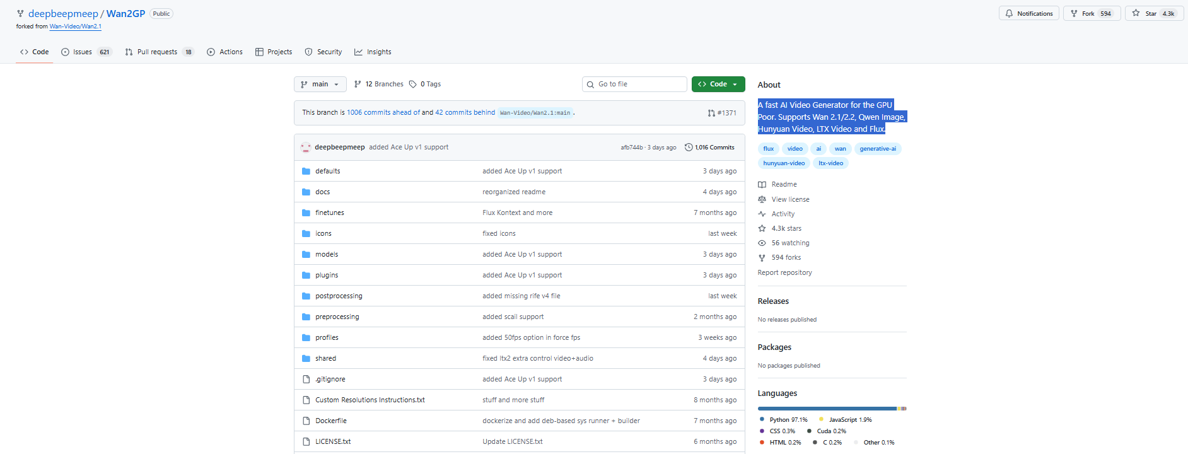Click the tags icon beside 0 Tags
Viewport: 1188px width, 454px height.
pyautogui.click(x=413, y=84)
